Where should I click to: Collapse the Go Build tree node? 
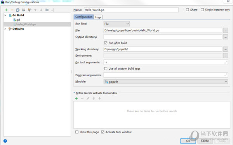click(5, 15)
